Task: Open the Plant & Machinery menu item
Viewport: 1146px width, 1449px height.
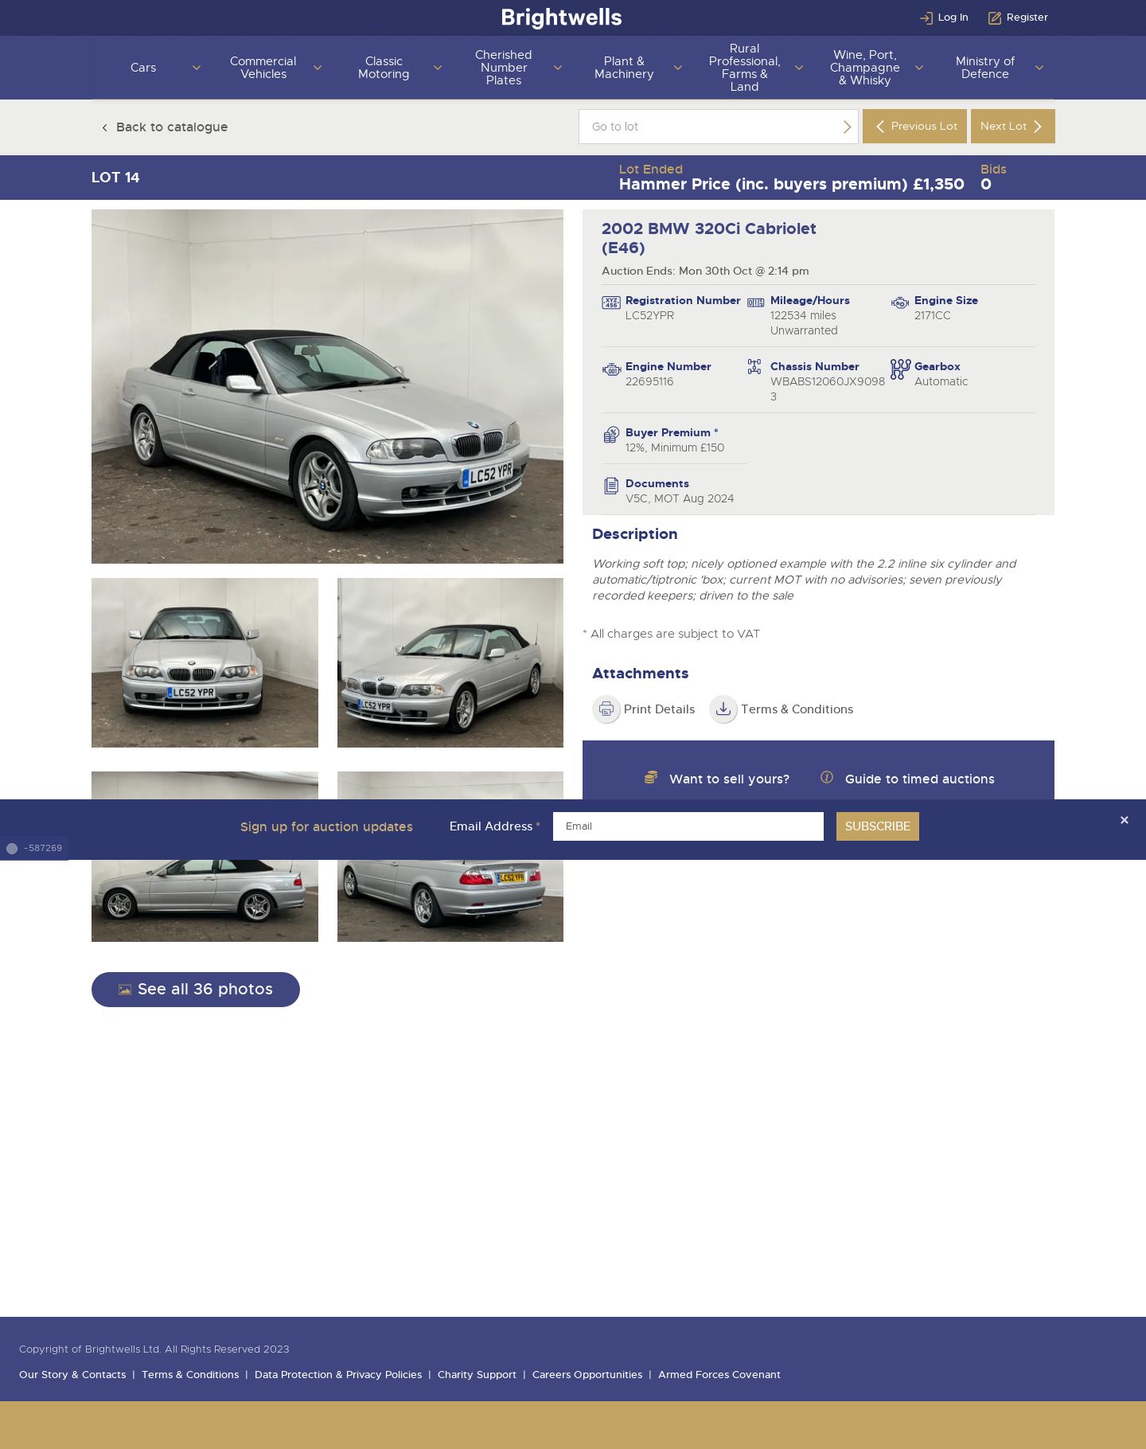Action: (624, 68)
